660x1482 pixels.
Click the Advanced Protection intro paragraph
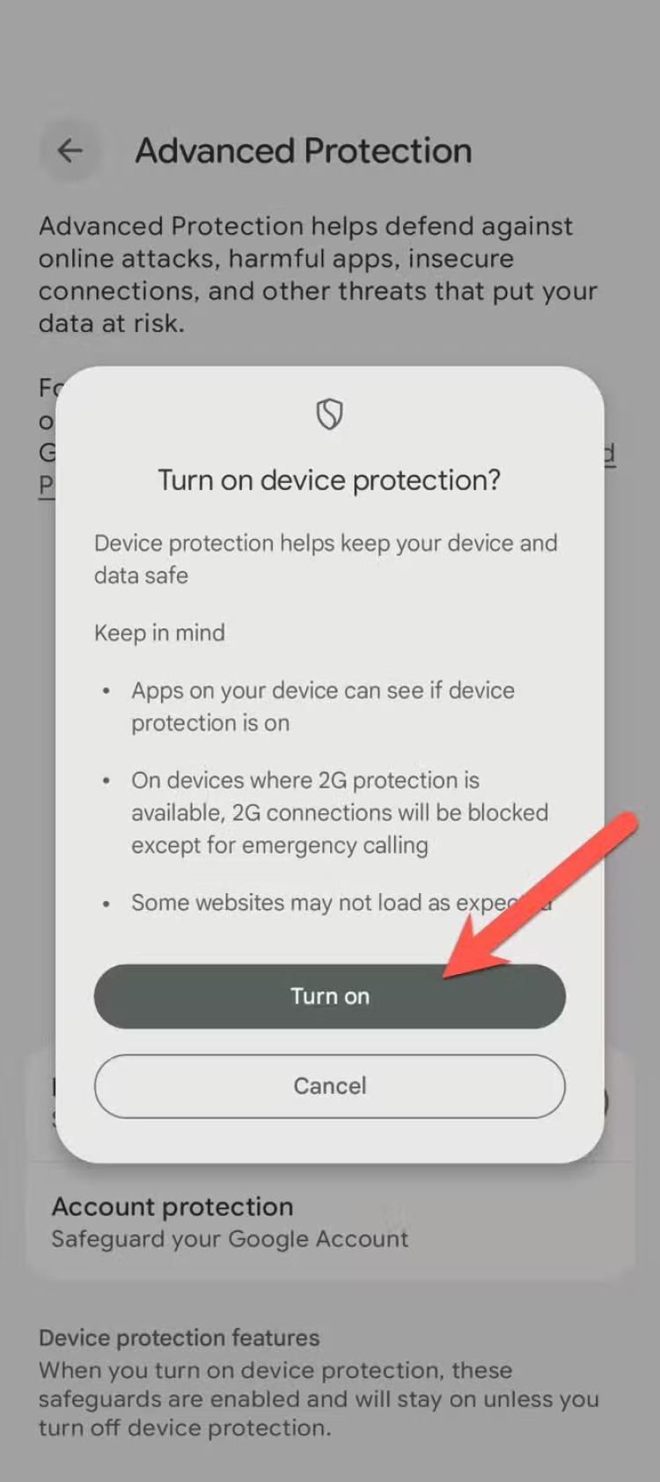coord(319,275)
